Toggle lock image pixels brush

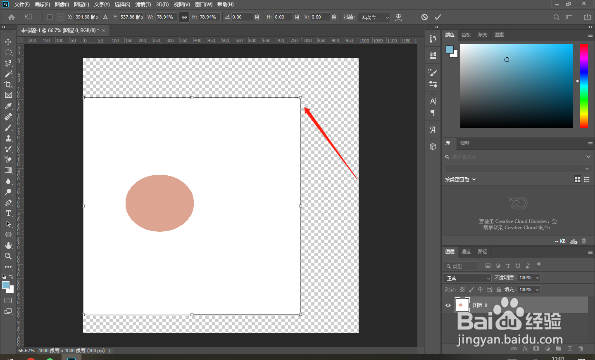[471, 289]
